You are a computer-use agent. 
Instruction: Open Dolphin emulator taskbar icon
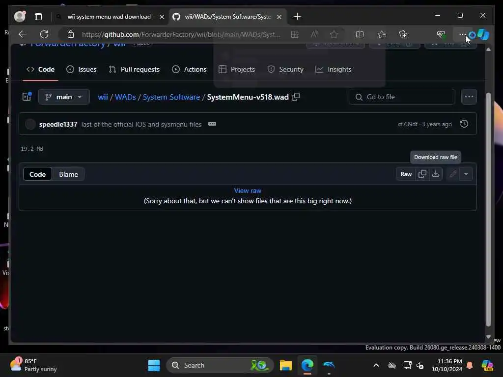(329, 365)
